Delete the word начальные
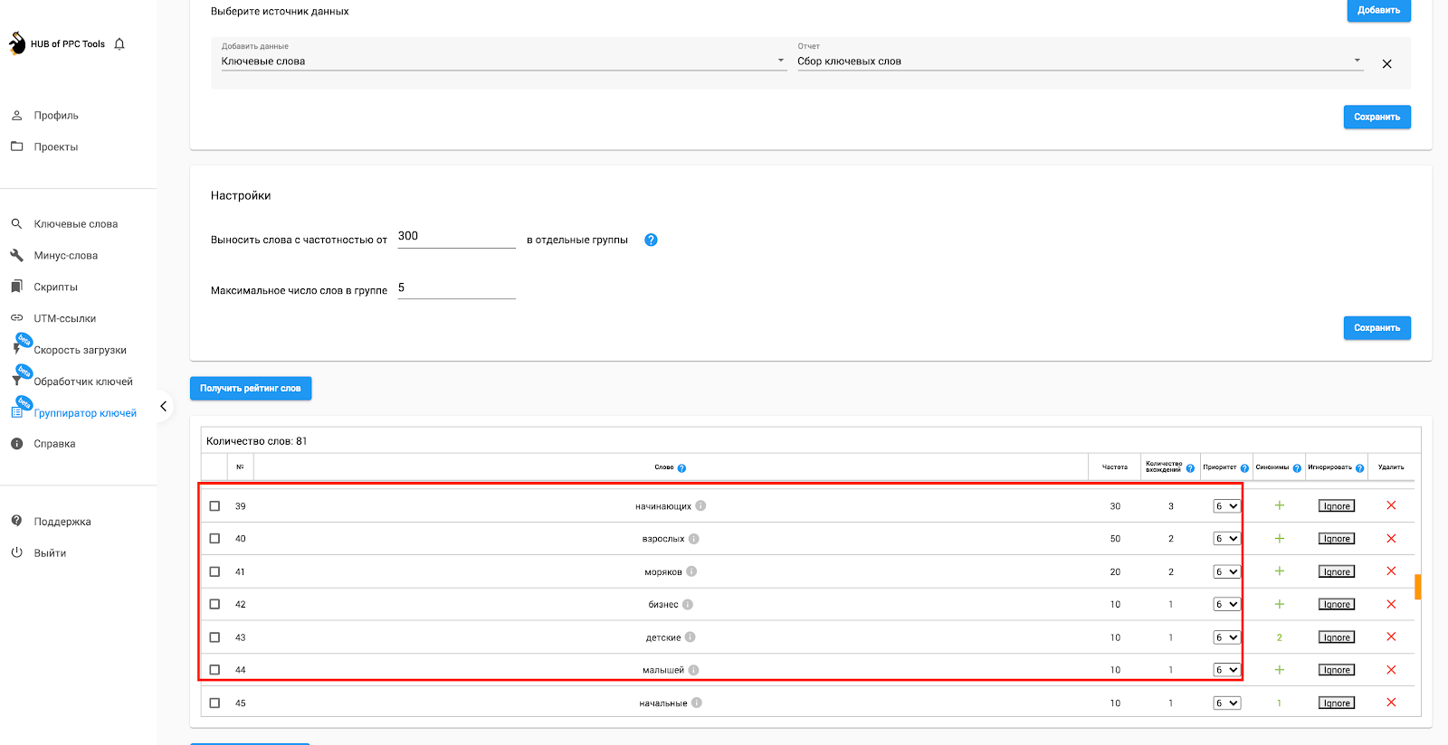Image resolution: width=1448 pixels, height=745 pixels. [x=1391, y=703]
